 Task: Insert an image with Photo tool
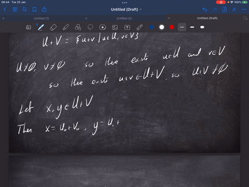pos(115,28)
